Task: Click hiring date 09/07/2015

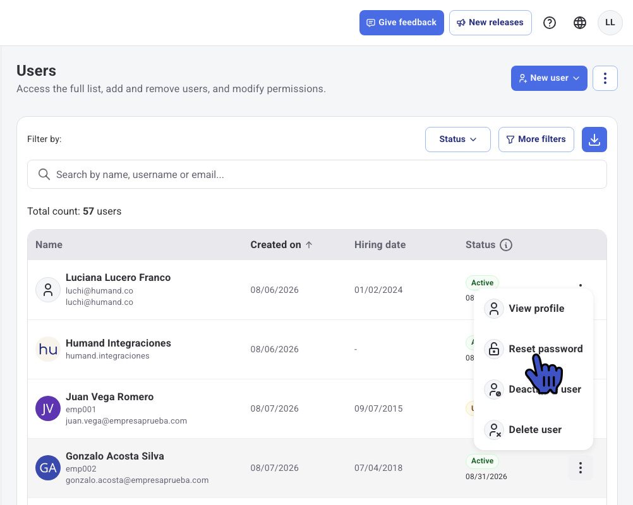Action: click(x=378, y=408)
